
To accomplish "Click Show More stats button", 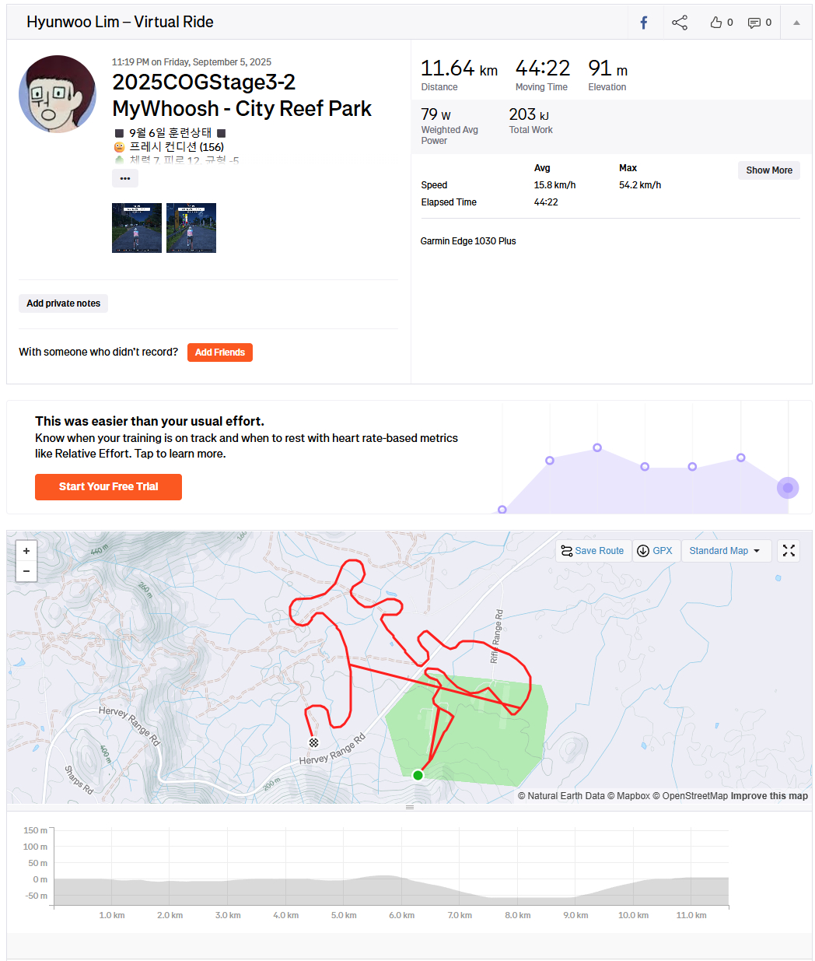I will click(768, 170).
